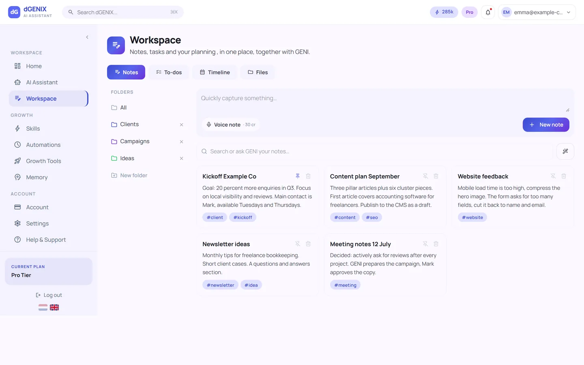Open AI Assistant in sidebar
Screen dimensions: 584x365
coord(49,82)
